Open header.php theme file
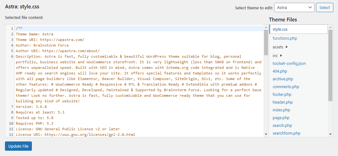This screenshot has height=156, width=338. [283, 102]
